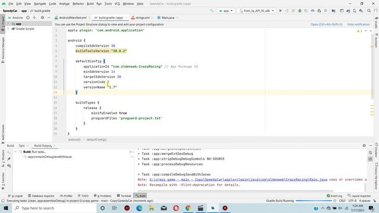The image size is (379, 213).
Task: Click the Gradle Build Running progress bar
Action: coord(313,201)
